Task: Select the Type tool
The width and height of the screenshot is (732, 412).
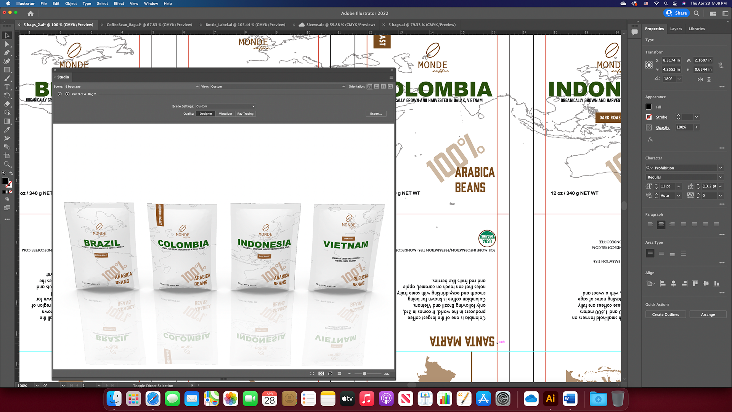Action: pyautogui.click(x=7, y=87)
